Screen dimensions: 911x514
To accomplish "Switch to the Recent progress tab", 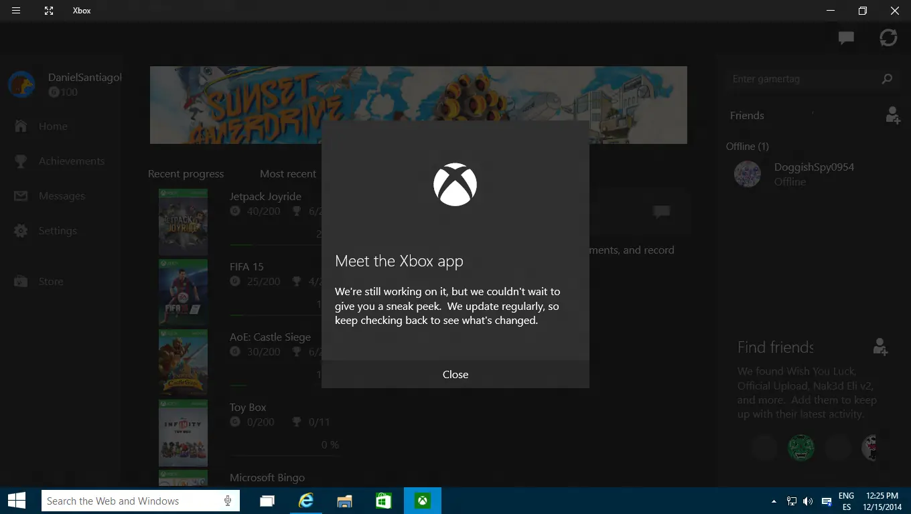I will [186, 173].
